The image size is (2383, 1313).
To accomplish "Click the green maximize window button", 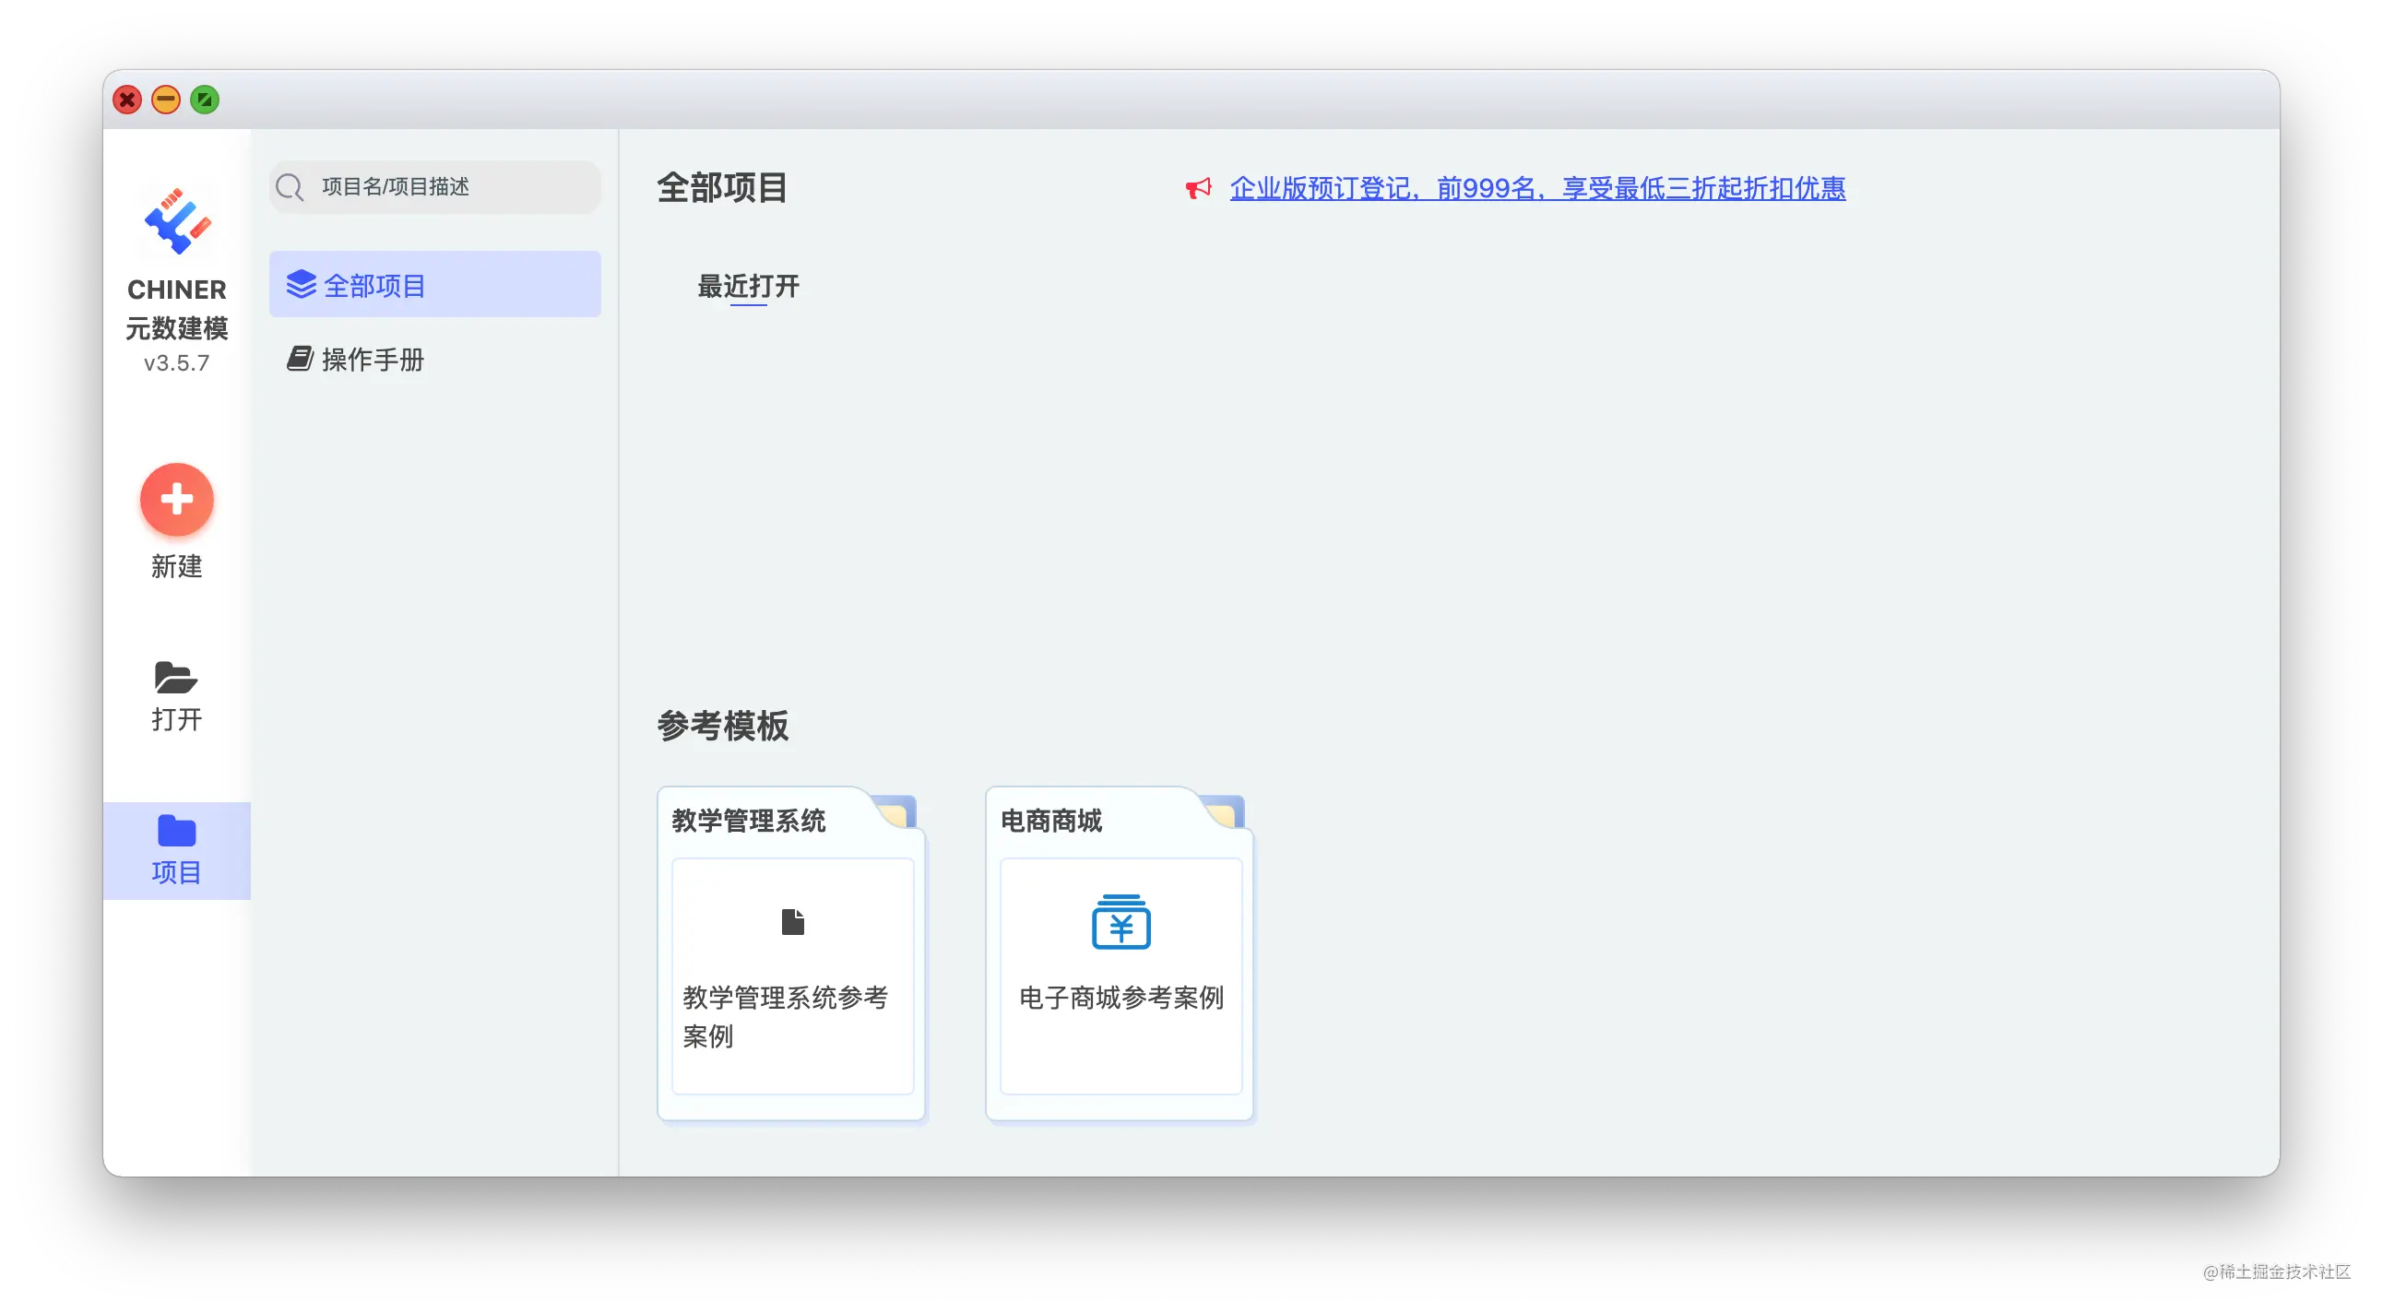I will (x=205, y=100).
